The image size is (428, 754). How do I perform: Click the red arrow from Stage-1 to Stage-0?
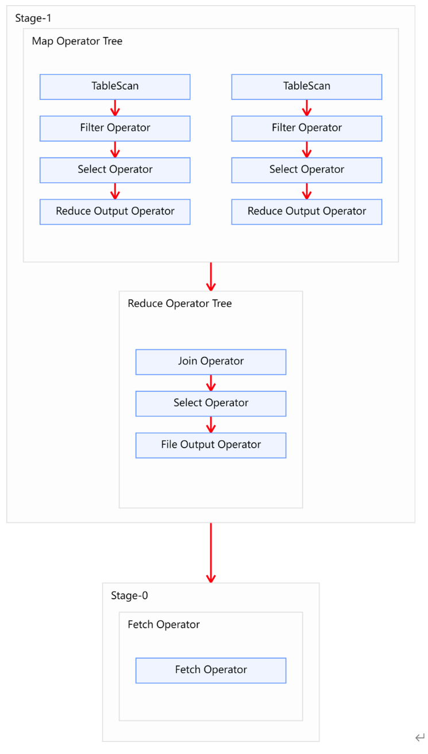211,552
